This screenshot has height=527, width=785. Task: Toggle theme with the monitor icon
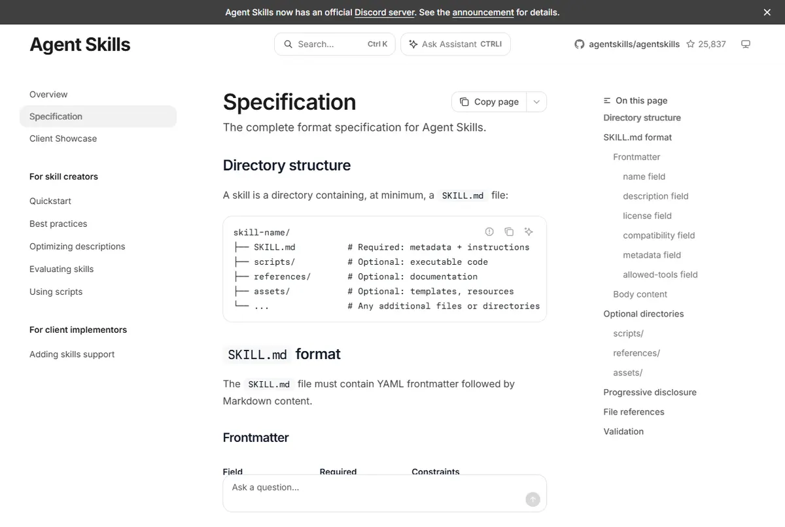(x=745, y=44)
